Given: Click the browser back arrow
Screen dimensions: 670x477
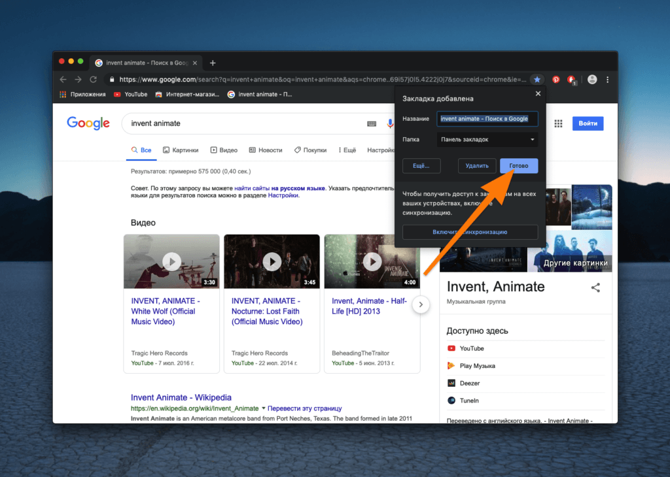Looking at the screenshot, I should click(x=63, y=79).
